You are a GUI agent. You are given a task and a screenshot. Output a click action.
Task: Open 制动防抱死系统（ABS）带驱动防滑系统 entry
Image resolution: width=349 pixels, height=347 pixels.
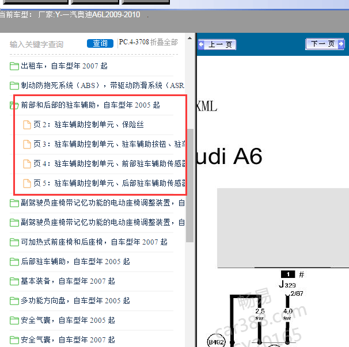point(103,85)
